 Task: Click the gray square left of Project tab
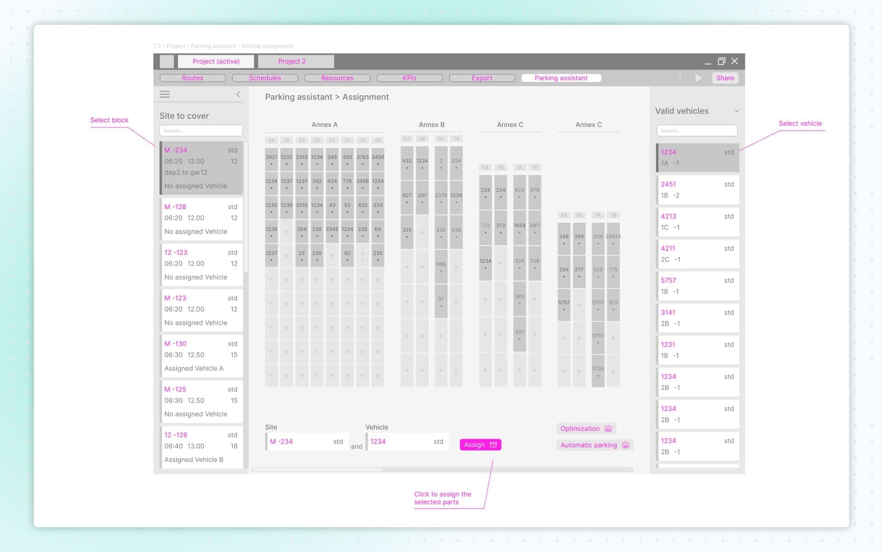167,62
